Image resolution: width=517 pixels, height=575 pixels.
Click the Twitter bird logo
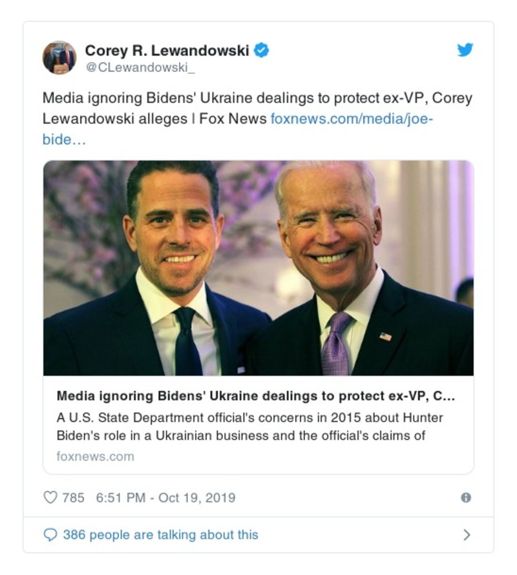(465, 50)
